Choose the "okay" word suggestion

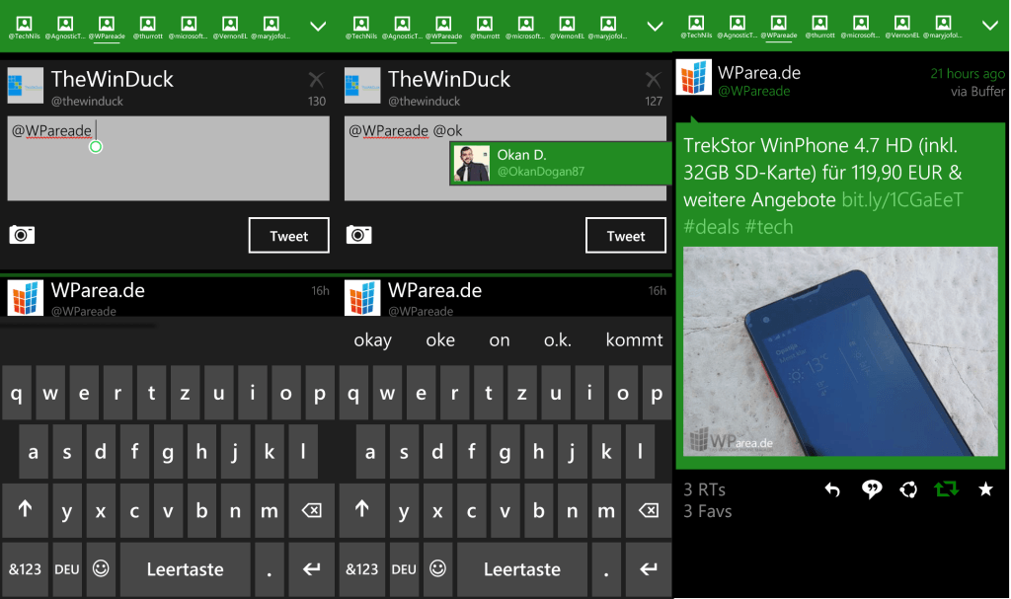point(372,339)
